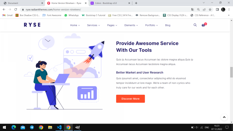Open the Free CSS bookmark
Screen dimensions: 233x131
[120, 15]
